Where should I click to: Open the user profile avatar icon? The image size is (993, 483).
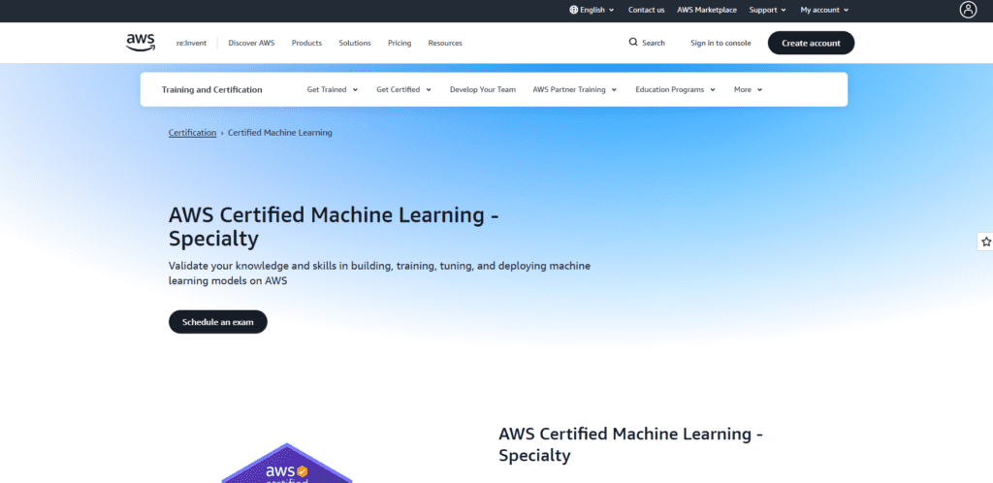pos(968,10)
